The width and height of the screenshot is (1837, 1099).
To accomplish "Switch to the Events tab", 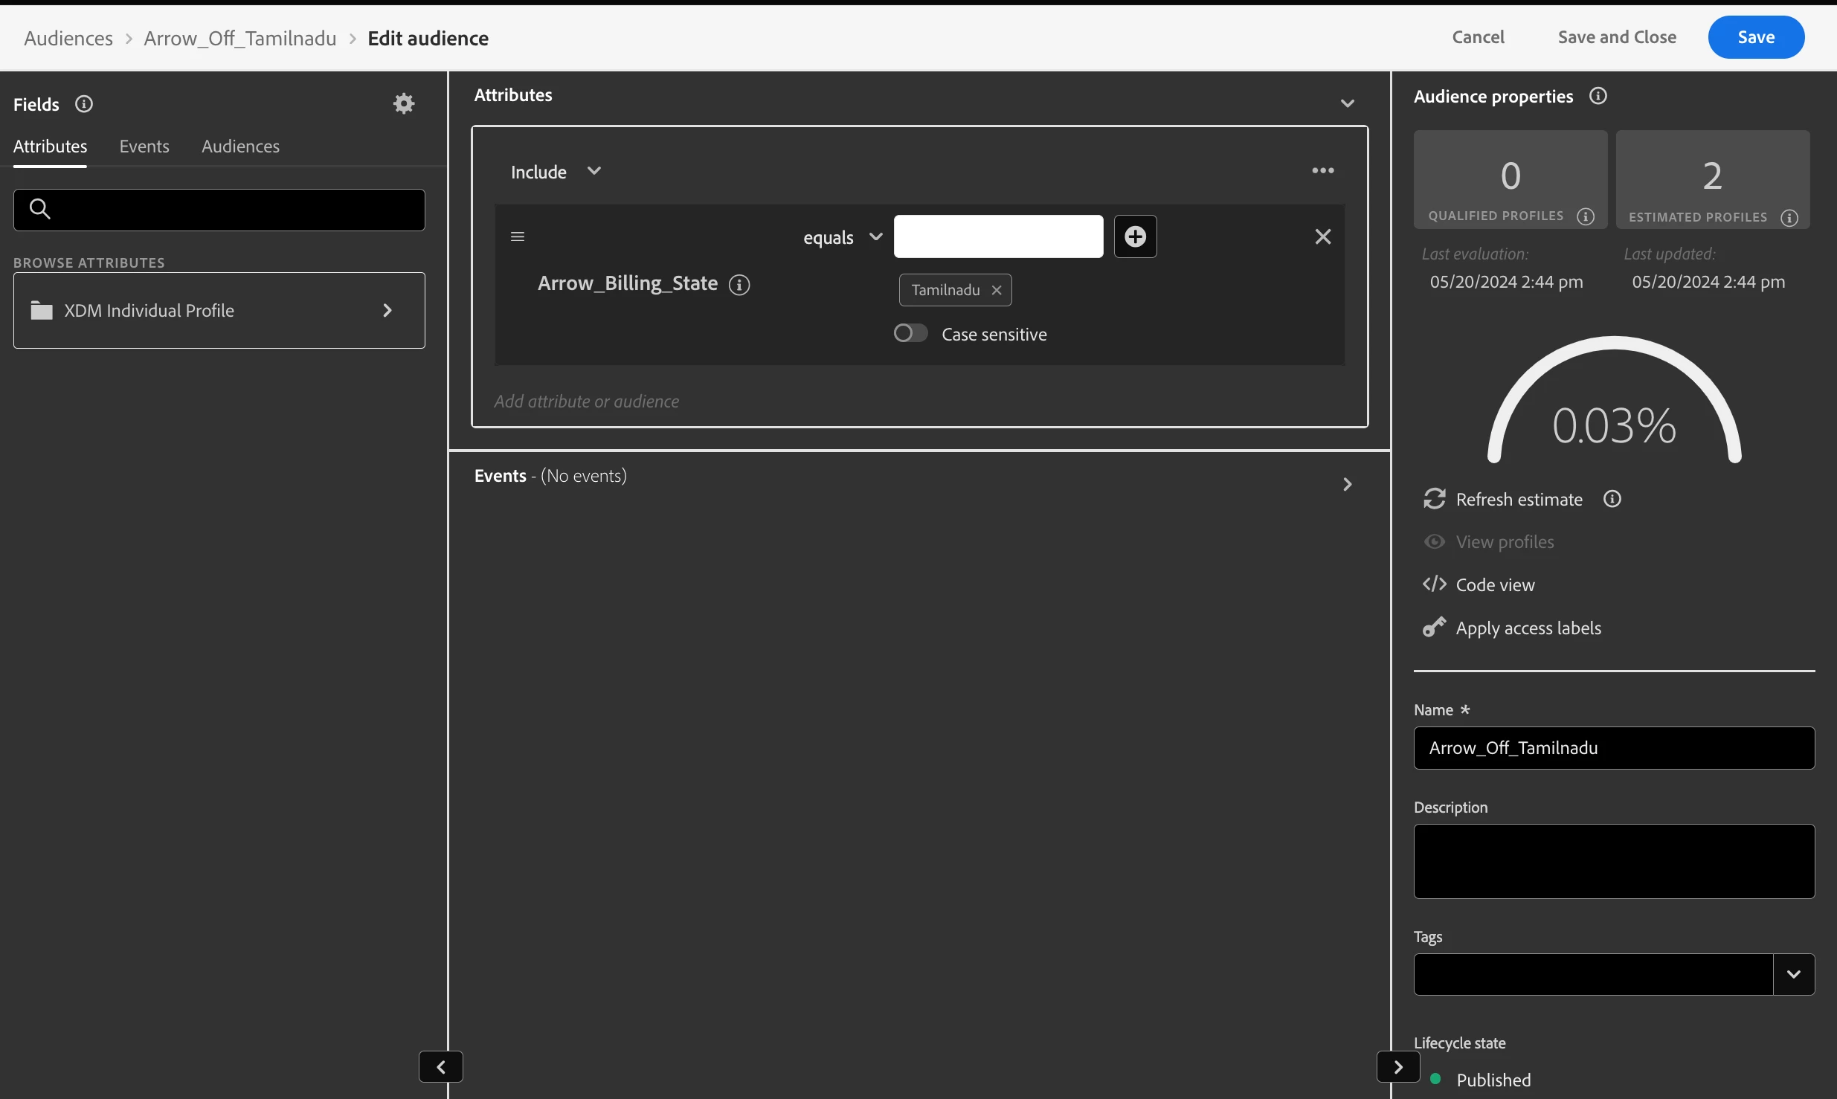I will point(144,146).
